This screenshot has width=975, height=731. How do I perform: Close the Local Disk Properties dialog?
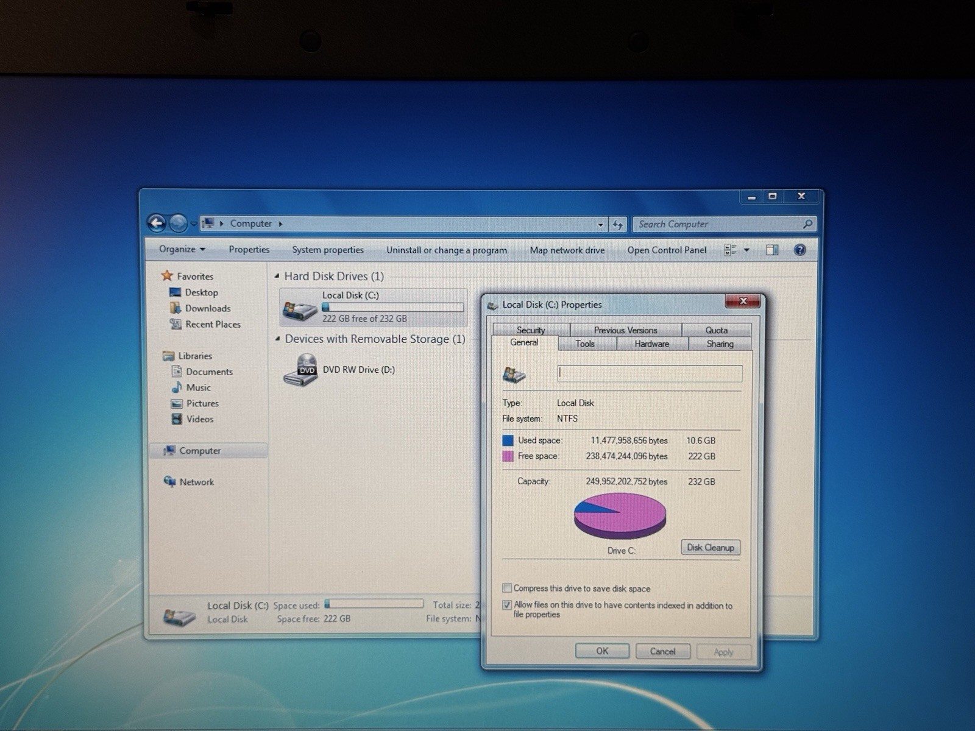coord(743,301)
